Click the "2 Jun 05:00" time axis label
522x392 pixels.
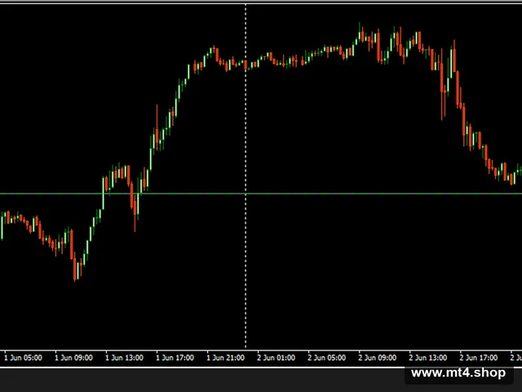(x=327, y=358)
